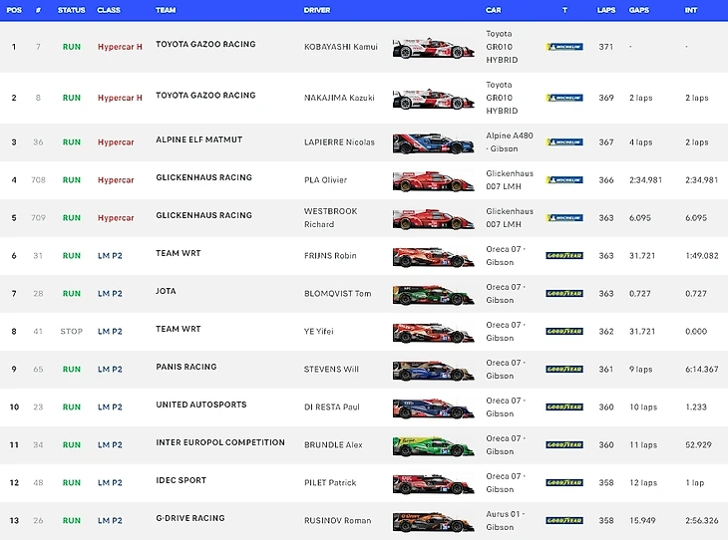
Task: Click the Alpine A480 car image
Action: coord(433,142)
